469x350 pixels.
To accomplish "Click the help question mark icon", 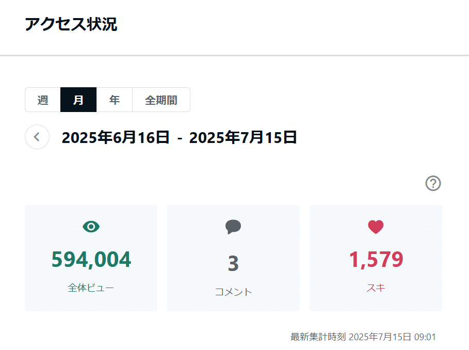I will pyautogui.click(x=433, y=183).
